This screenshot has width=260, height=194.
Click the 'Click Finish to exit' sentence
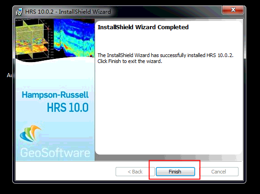(x=130, y=61)
